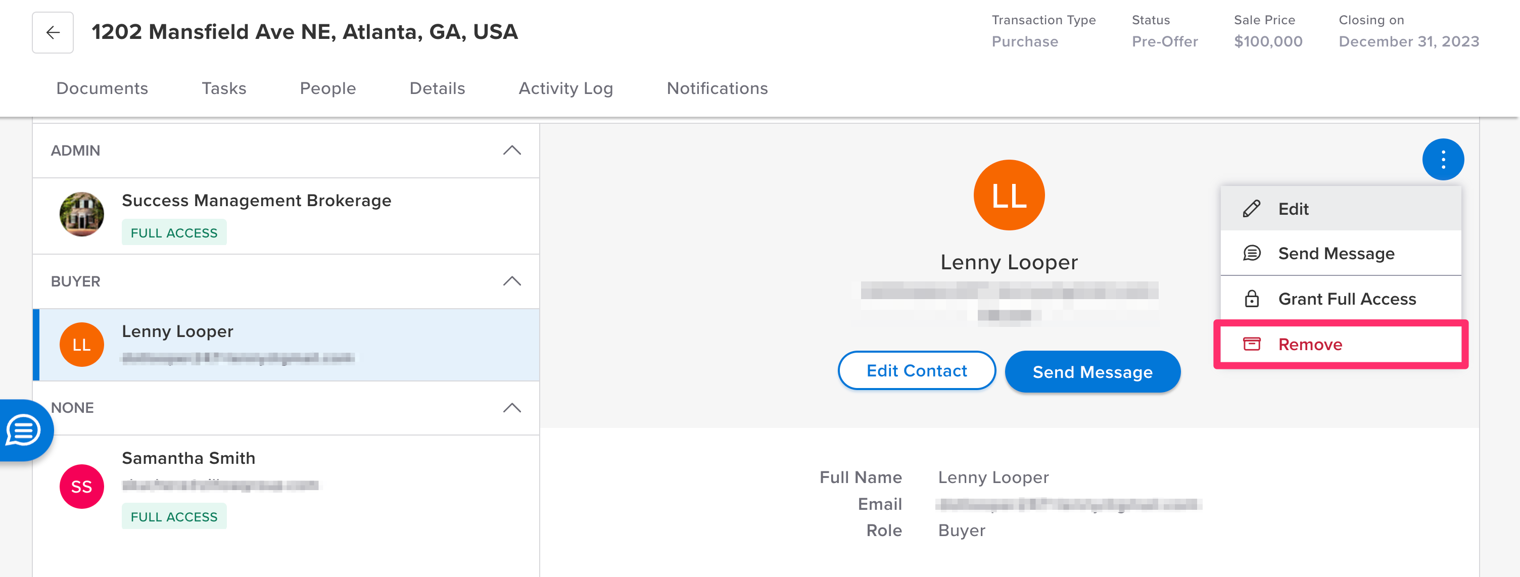
Task: Collapse the ADMIN section
Action: [x=511, y=151]
